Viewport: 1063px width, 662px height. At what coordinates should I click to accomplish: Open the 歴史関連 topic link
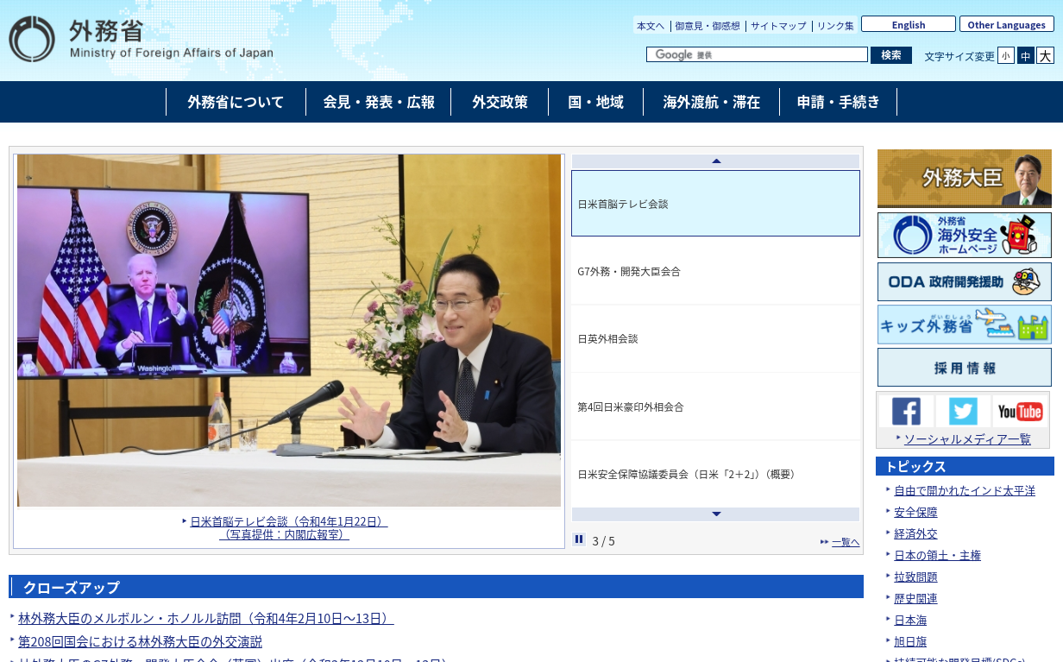point(915,598)
